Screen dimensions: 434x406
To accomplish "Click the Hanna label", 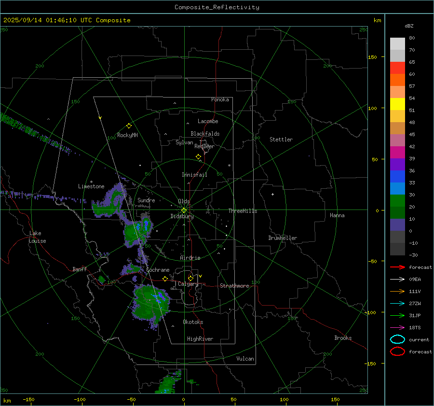I will coord(337,215).
